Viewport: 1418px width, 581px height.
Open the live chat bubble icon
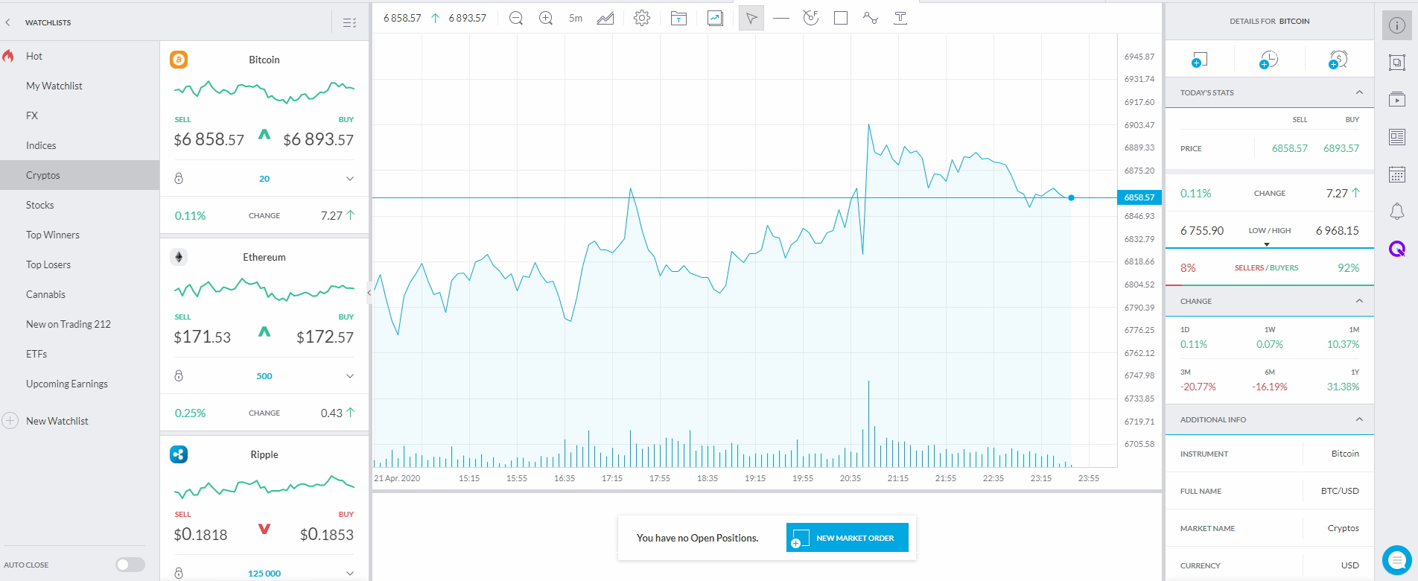tap(1397, 561)
